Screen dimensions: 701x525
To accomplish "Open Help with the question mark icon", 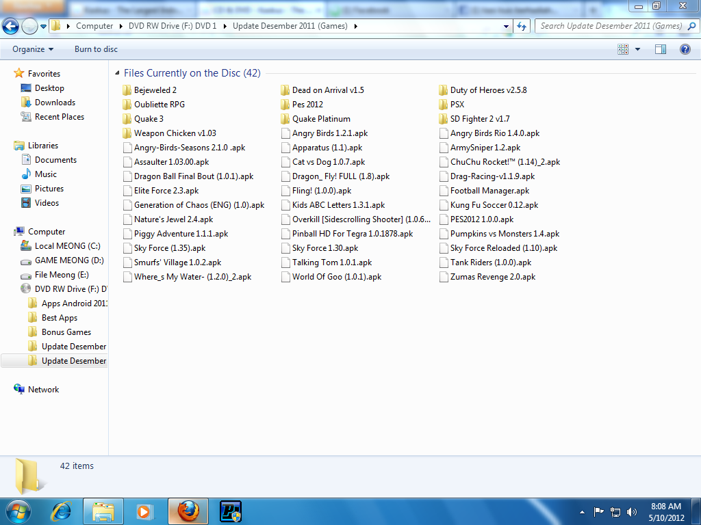I will click(x=685, y=49).
